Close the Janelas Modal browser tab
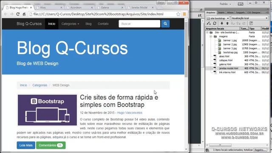The height and width of the screenshot is (153, 272). (x=153, y=8)
